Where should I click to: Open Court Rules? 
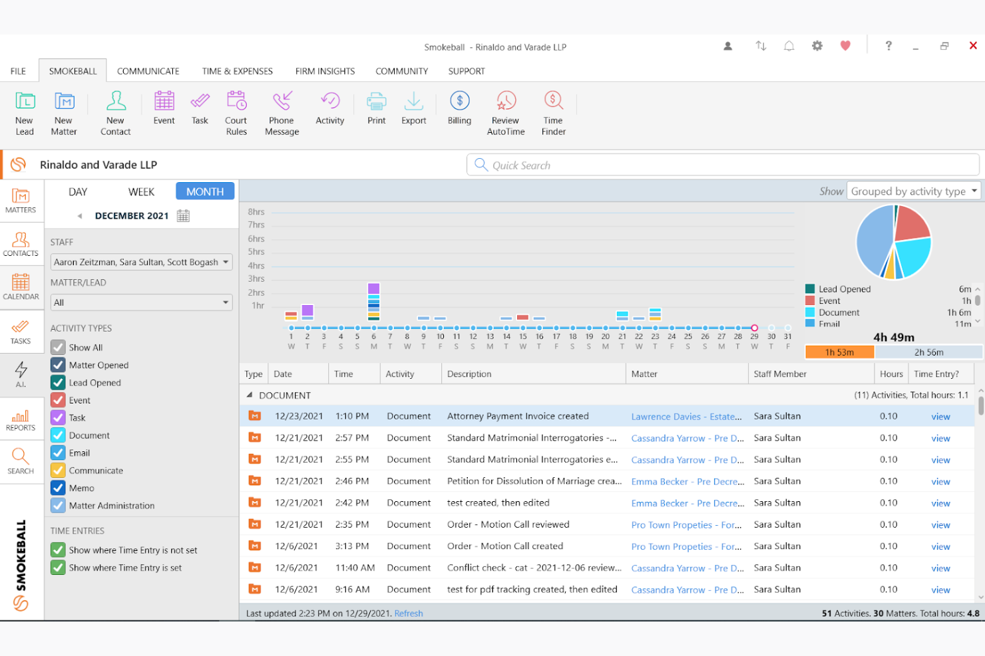pyautogui.click(x=236, y=113)
